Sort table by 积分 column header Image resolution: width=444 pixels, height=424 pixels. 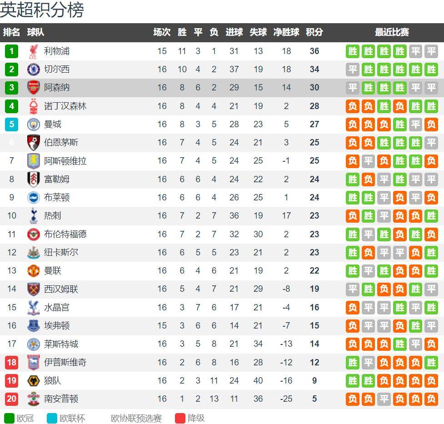(314, 32)
